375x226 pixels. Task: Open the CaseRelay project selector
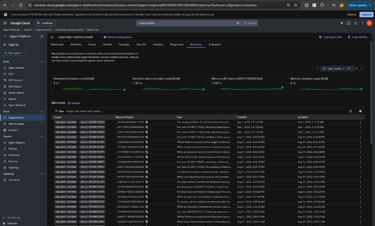45,23
